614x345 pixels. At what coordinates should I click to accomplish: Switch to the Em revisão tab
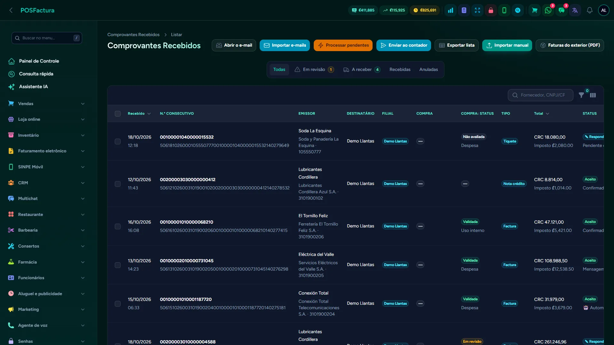pyautogui.click(x=314, y=70)
